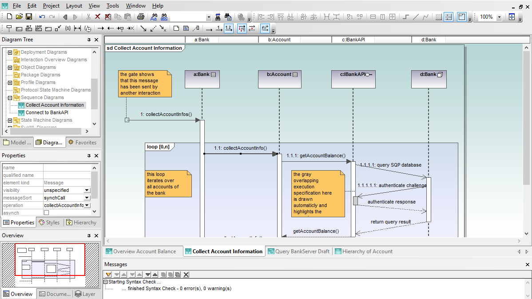Select the Time Constraint clock tool
532x299 pixels.
(x=88, y=28)
